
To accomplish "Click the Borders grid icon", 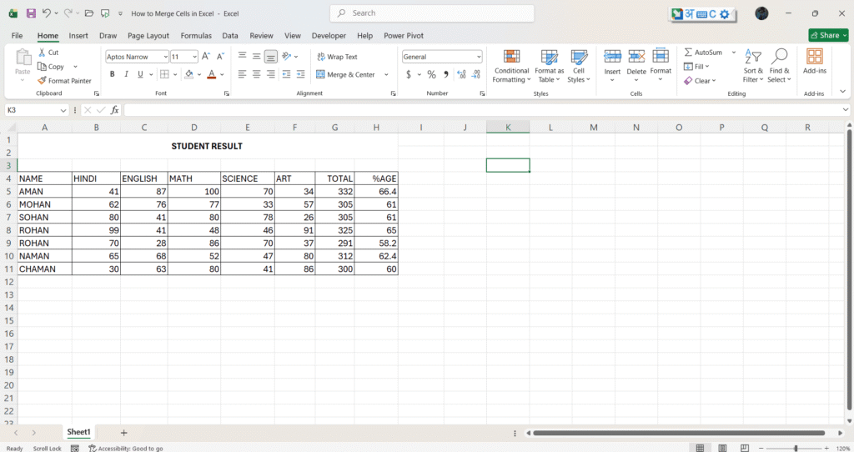I will [164, 74].
